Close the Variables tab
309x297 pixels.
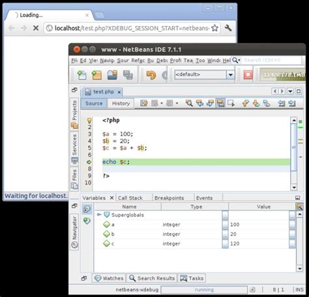111,198
